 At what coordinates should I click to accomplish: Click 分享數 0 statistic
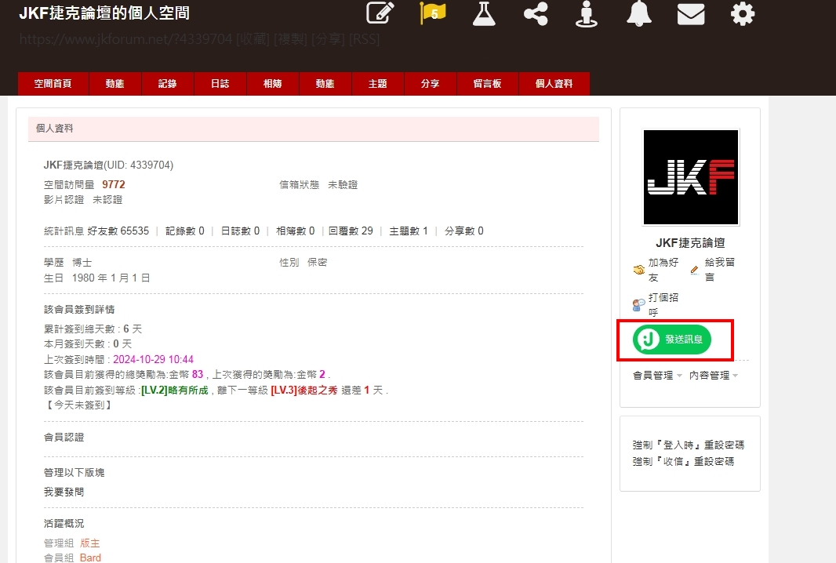click(463, 231)
